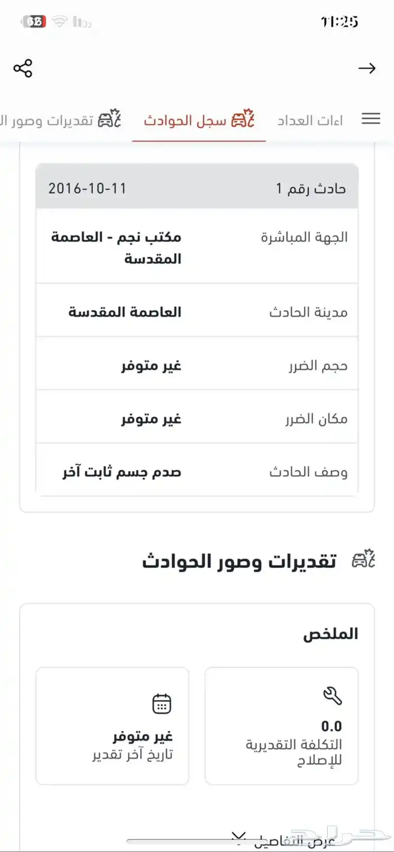Open the قراءات العداد tab
This screenshot has width=394, height=852.
click(310, 120)
